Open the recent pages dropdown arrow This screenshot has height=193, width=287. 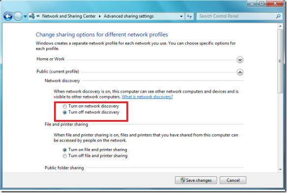click(25, 17)
